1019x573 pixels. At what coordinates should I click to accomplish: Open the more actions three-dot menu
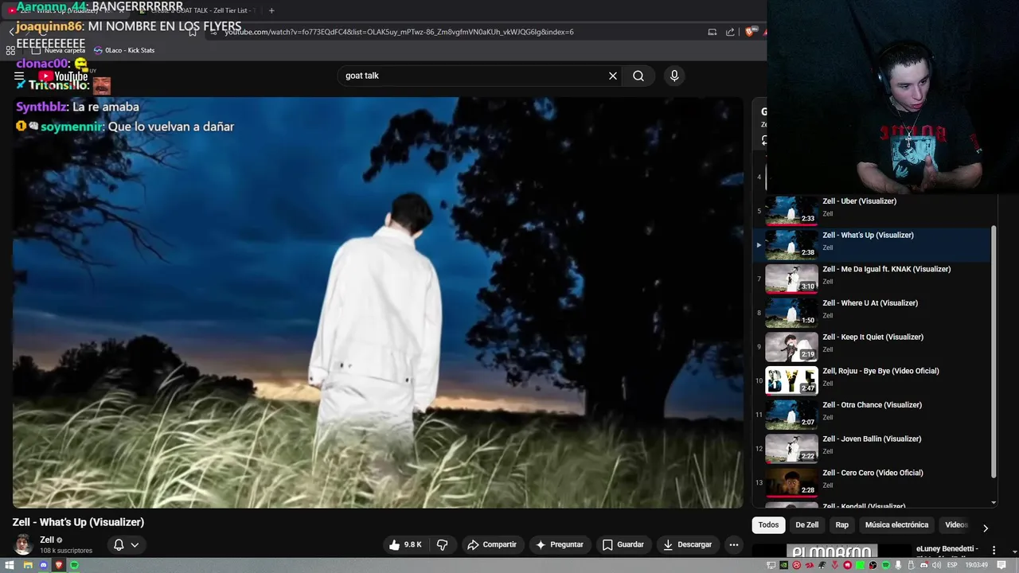click(734, 544)
